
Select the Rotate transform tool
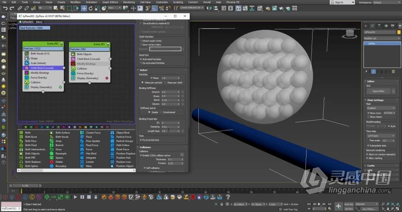(90, 8)
